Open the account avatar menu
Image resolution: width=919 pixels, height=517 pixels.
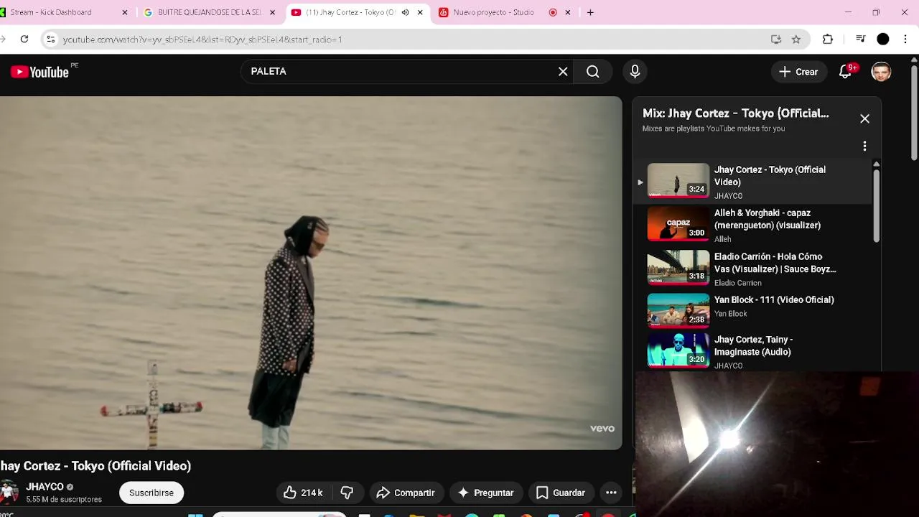[x=881, y=72]
